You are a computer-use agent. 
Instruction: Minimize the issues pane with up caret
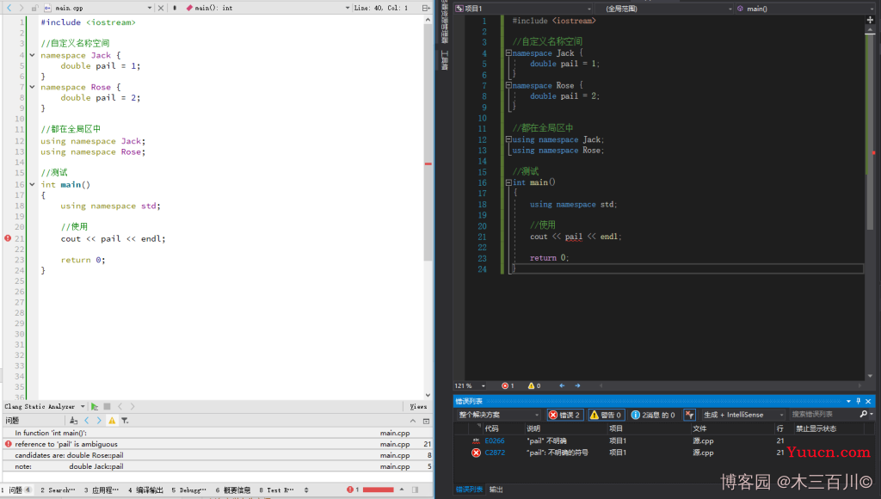(413, 421)
